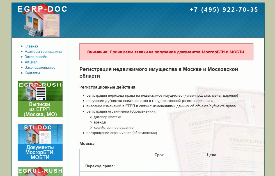Click the аренда sub-item
The height and width of the screenshot is (176, 275).
pyautogui.click(x=100, y=122)
